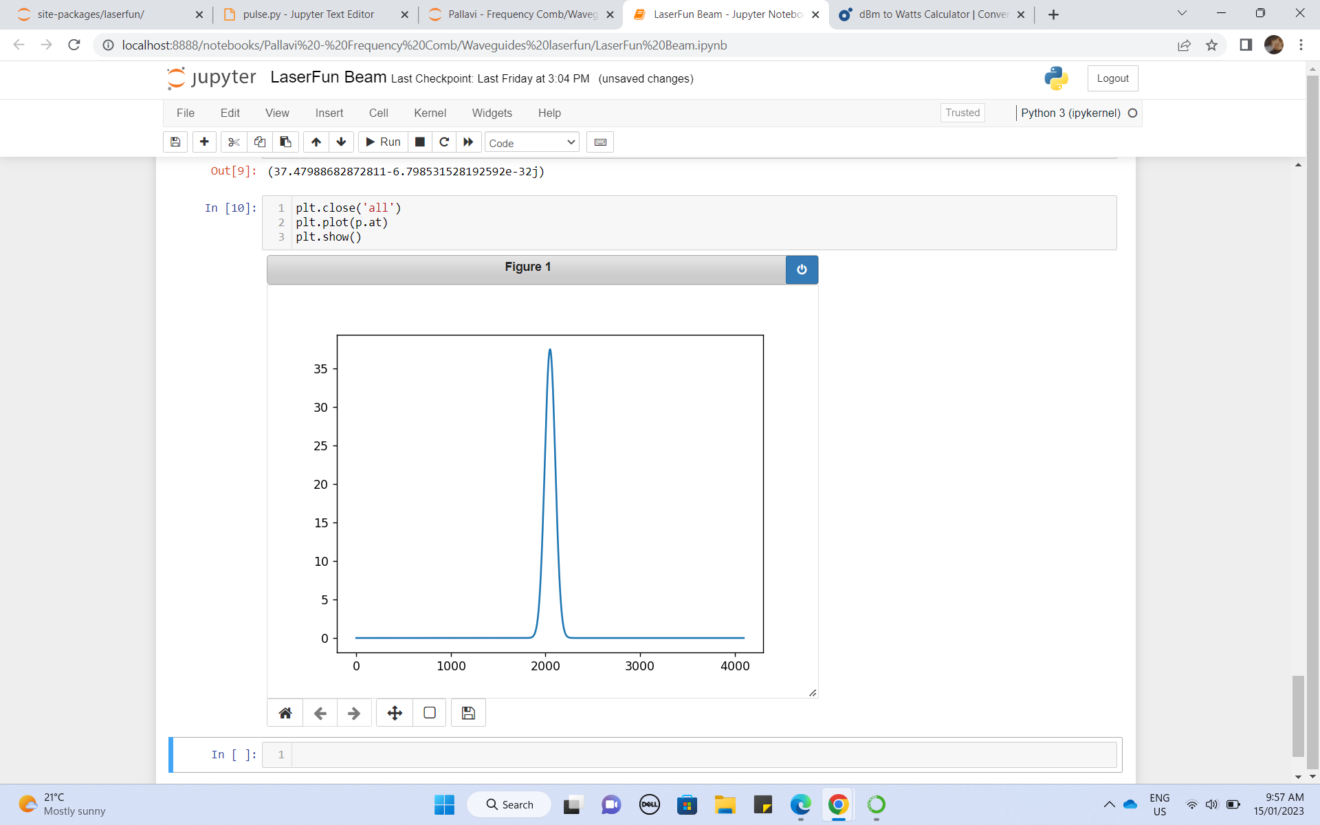Restart kernel and run all cells
This screenshot has height=825, width=1320.
468,142
